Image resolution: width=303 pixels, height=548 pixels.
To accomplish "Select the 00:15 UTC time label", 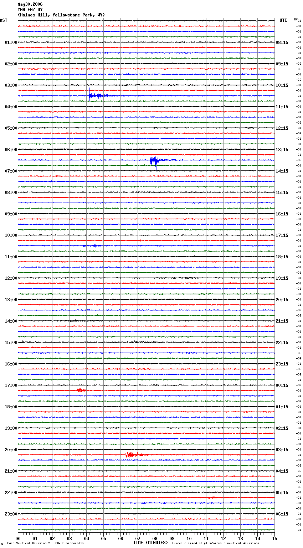I will tap(282, 385).
